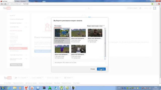Viewport: 161px width, 90px height.
Task: Click the blue Сохранить button in dialog
Action: 101,69
